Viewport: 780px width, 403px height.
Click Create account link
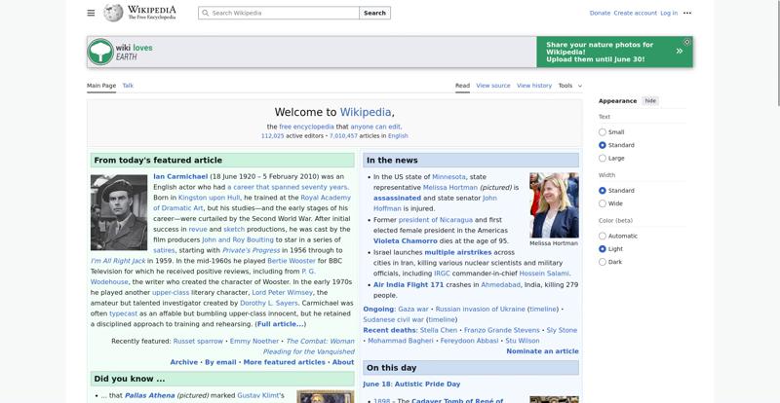[x=636, y=13]
